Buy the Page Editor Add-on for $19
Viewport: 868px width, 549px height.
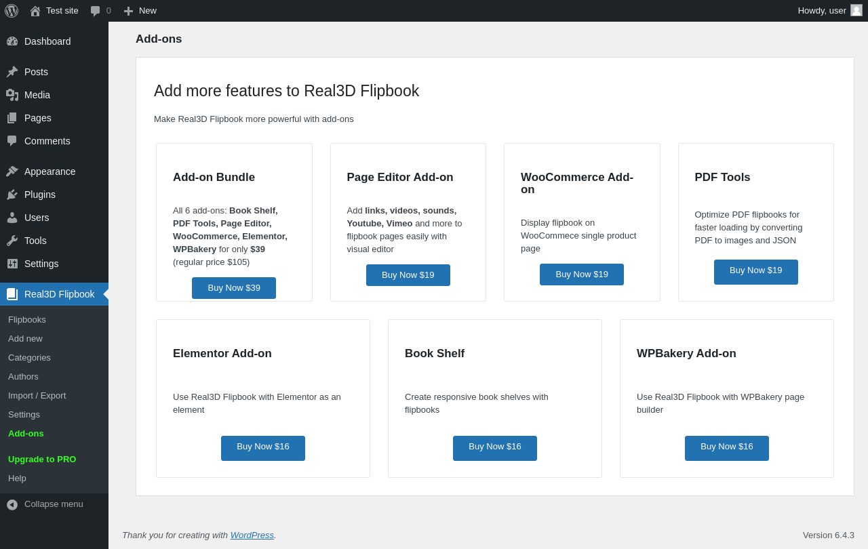click(408, 275)
